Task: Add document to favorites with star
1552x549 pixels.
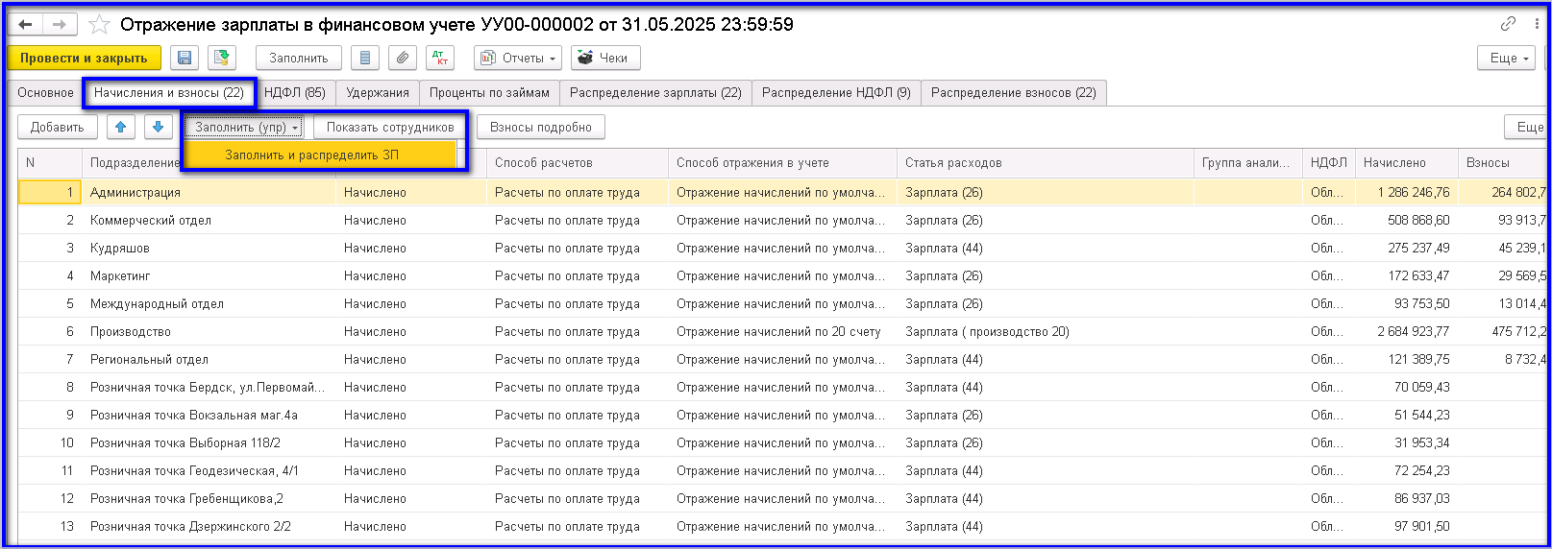Action: tap(99, 25)
